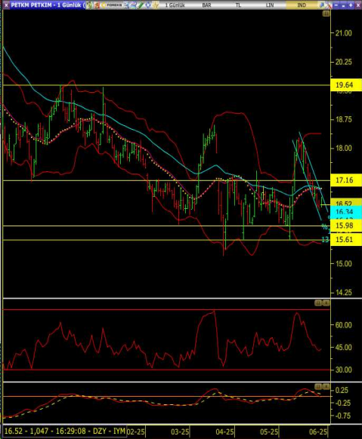Click the 04-25 date marker on time axis
362x439 pixels.
tap(224, 431)
